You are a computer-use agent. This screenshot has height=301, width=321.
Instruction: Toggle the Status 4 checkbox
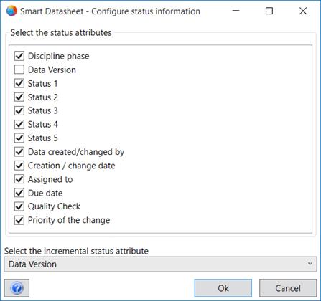tap(19, 124)
